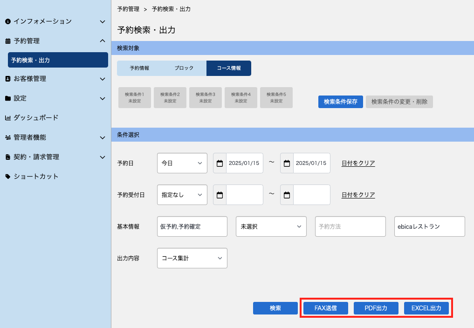Expand the 管理者機能 chevron
Screen dimensions: 474x328
pos(103,137)
